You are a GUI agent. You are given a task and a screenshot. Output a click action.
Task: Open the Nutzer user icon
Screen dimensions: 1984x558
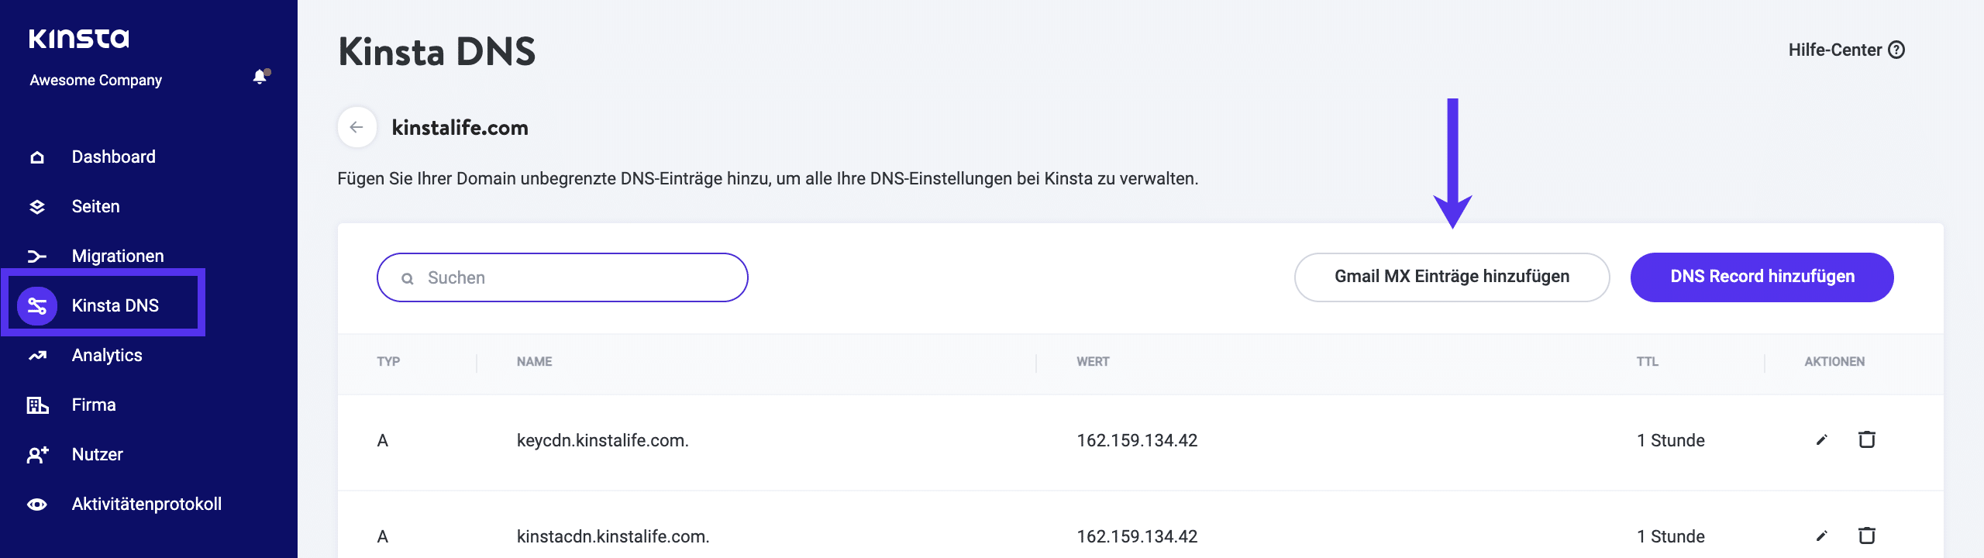[x=37, y=453]
